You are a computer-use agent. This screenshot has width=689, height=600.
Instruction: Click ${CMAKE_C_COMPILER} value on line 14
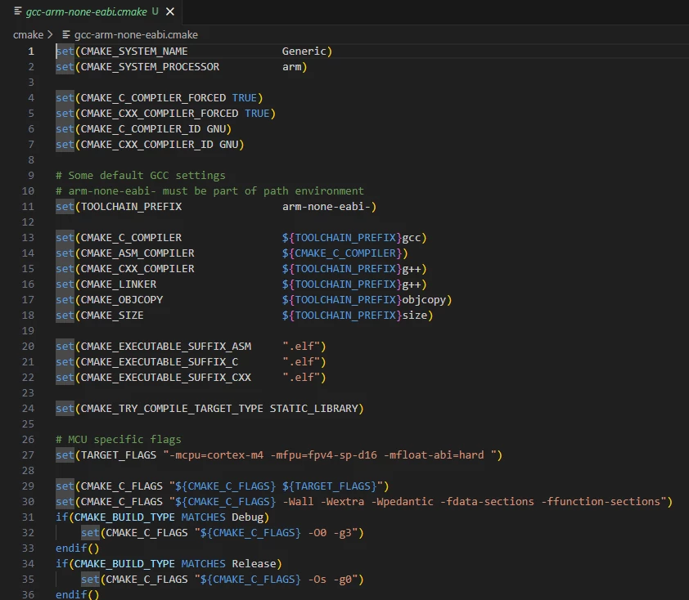pos(342,253)
